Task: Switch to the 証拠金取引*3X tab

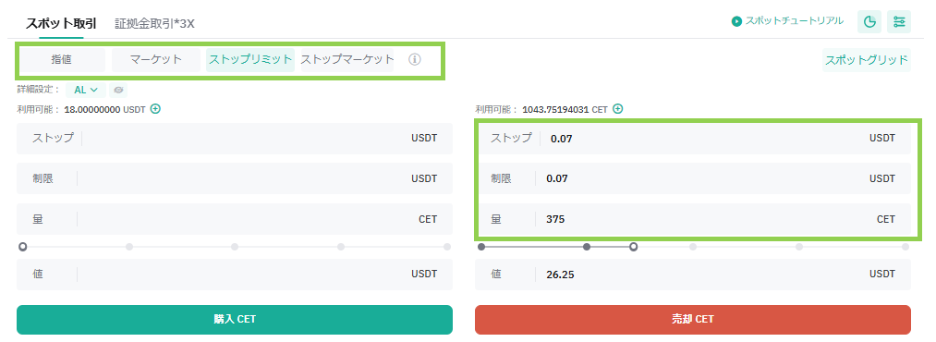Action: click(154, 24)
